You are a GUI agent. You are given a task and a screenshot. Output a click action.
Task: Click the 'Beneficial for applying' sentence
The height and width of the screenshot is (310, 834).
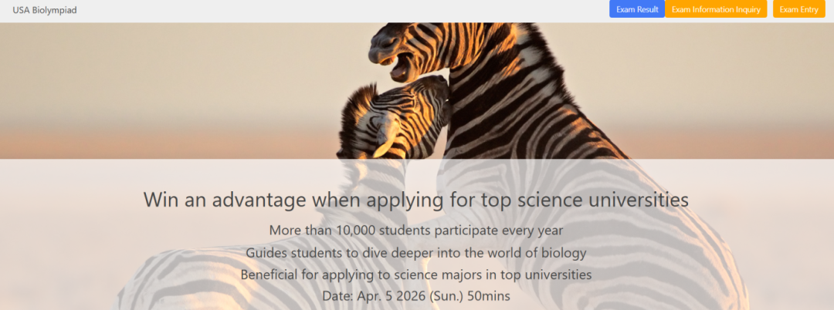(415, 275)
